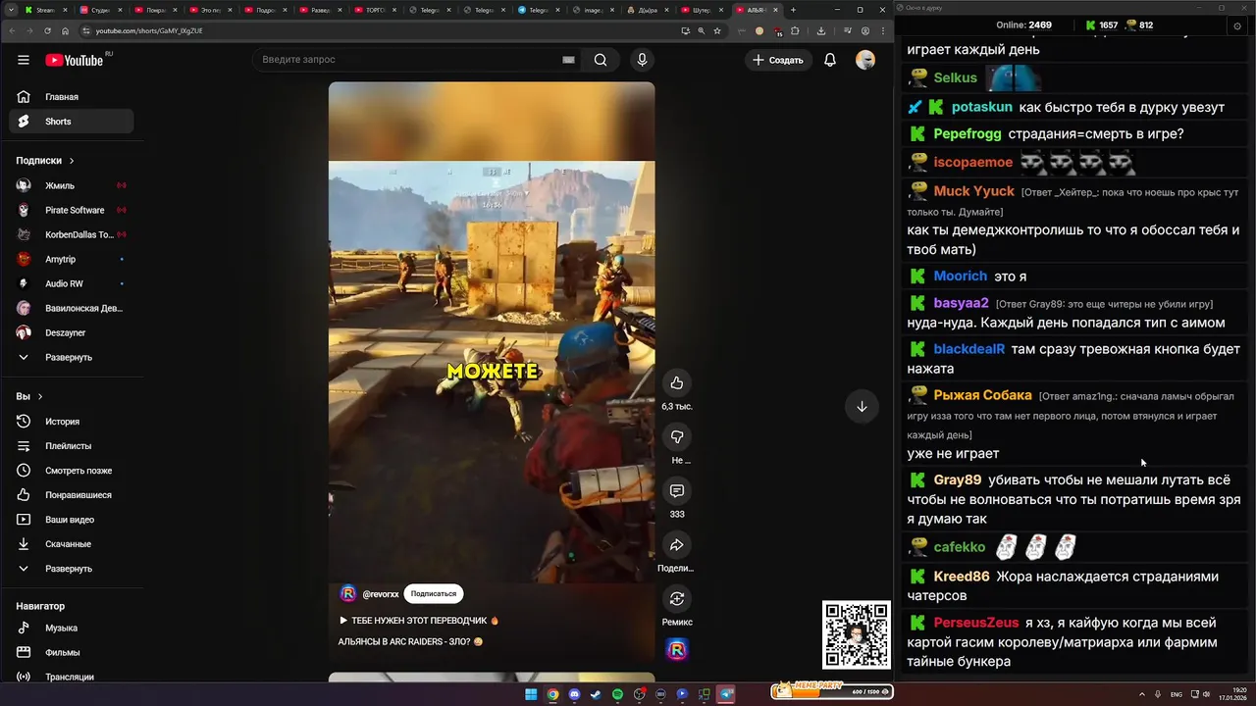Open Spotify from the taskbar

pyautogui.click(x=617, y=694)
